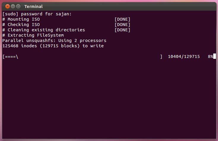Maximize the Terminal window
The image size is (218, 141).
18,6
